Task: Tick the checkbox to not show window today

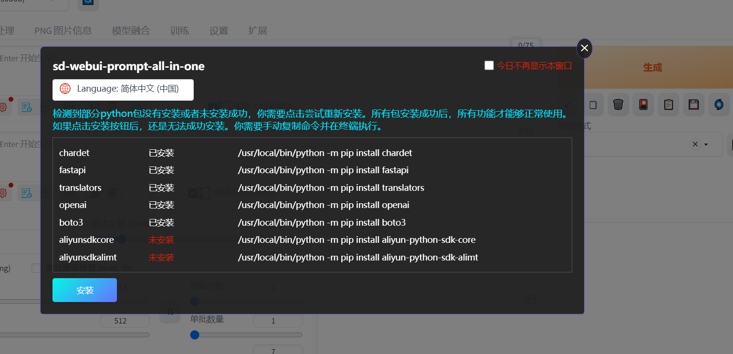Action: [489, 65]
